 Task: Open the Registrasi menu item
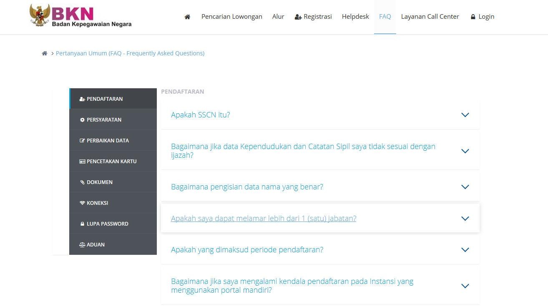pos(313,17)
